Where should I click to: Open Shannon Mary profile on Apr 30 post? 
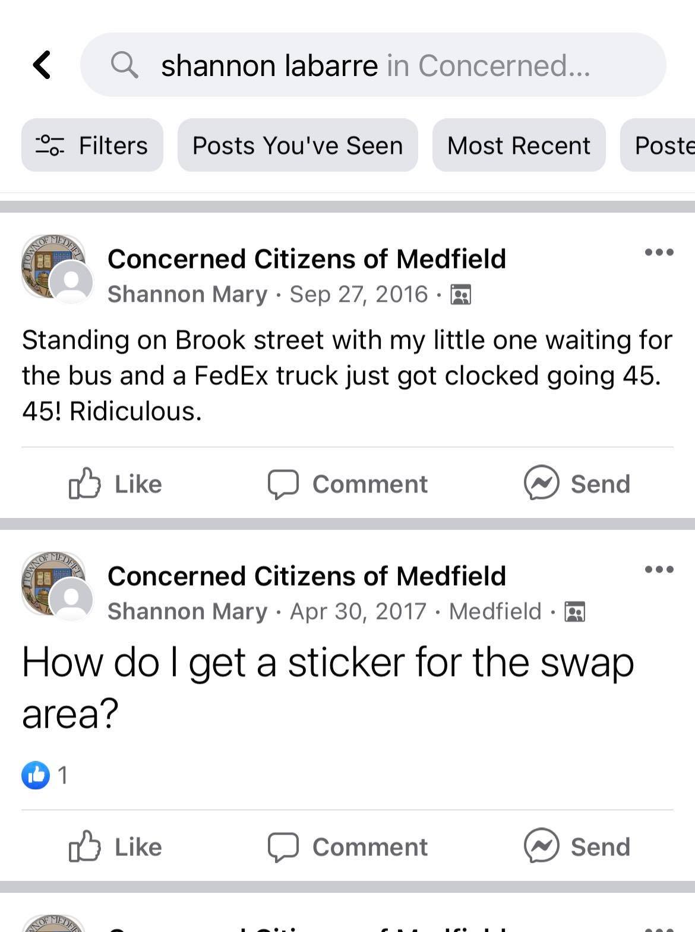[x=187, y=611]
